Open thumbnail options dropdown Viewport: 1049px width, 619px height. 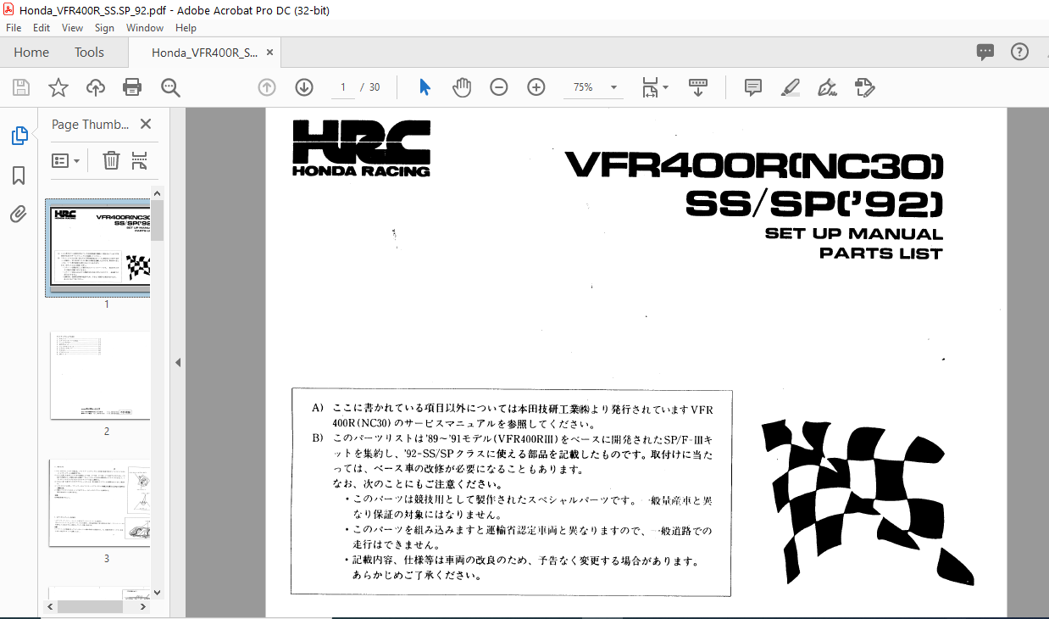coord(66,160)
